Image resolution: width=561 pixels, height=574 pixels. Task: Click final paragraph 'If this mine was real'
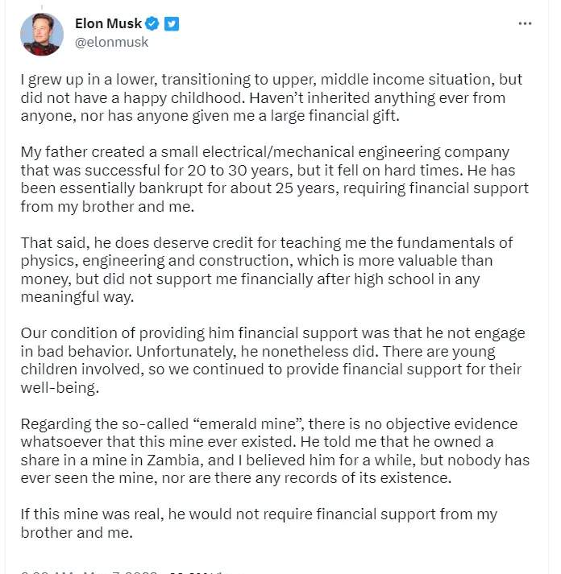click(259, 523)
